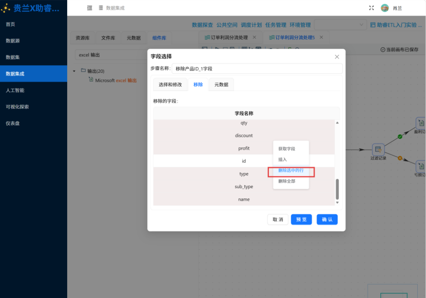
Task: Click the field list scrollbar thumb
Action: (x=337, y=189)
